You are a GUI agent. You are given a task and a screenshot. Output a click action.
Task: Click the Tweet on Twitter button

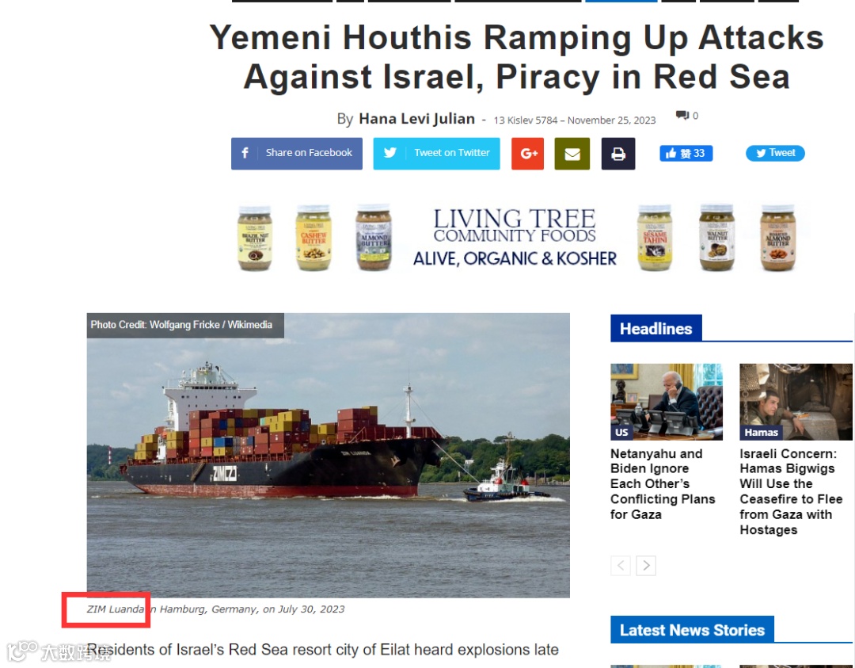(436, 154)
